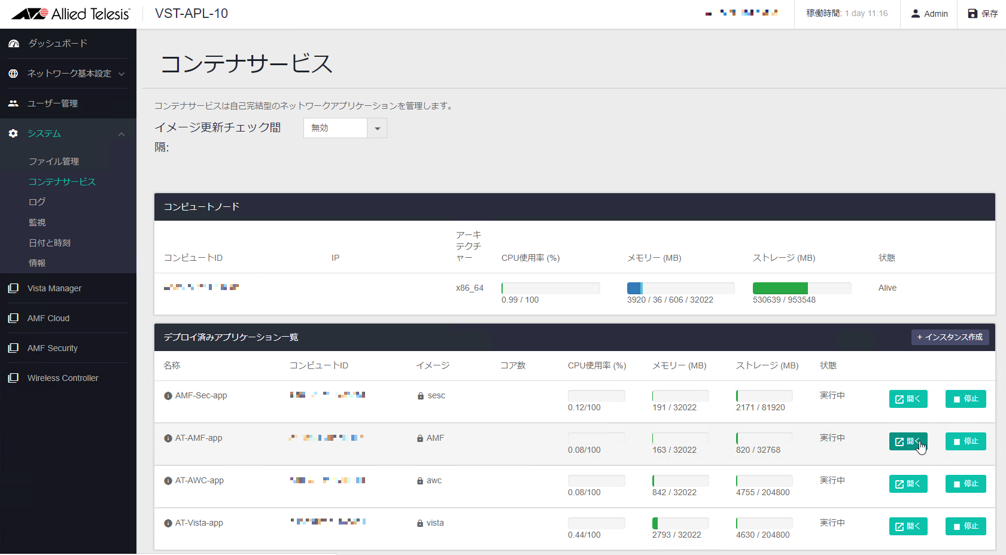The height and width of the screenshot is (555, 1006).
Task: Click the System gear icon
Action: 13,133
